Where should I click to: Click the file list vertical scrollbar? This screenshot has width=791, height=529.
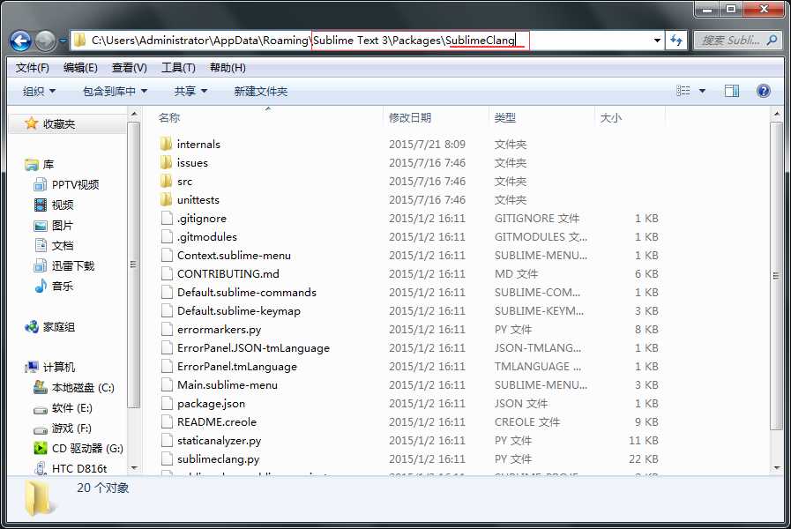click(776, 276)
